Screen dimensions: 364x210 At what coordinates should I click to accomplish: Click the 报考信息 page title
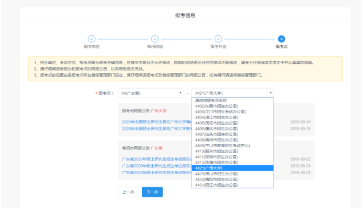(185, 15)
